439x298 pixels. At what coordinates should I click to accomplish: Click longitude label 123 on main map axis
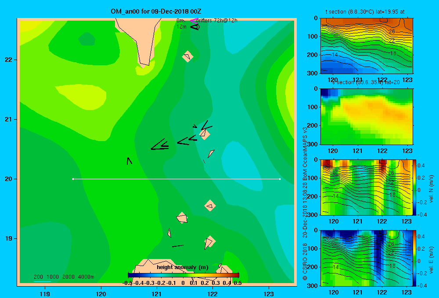(x=269, y=294)
